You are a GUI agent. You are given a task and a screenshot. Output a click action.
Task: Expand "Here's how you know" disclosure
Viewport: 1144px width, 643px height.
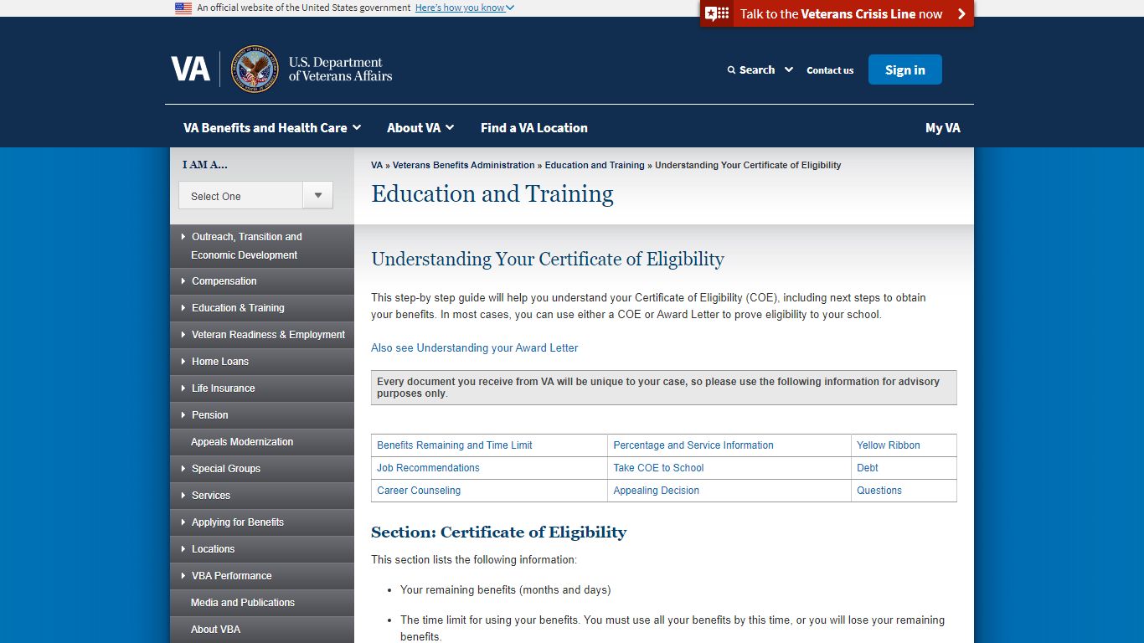click(x=465, y=8)
